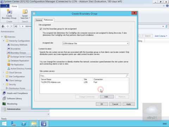Viewport: 169px width, 127px height.
Task: Open the Add Criteria dropdown
Action: [x=161, y=36]
